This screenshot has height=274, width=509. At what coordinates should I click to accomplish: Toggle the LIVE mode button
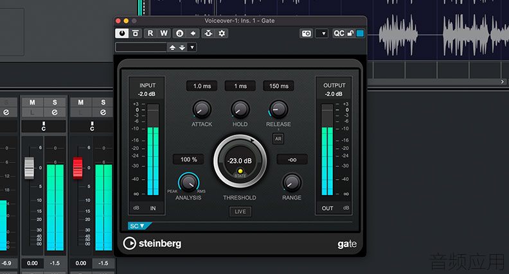click(x=240, y=211)
